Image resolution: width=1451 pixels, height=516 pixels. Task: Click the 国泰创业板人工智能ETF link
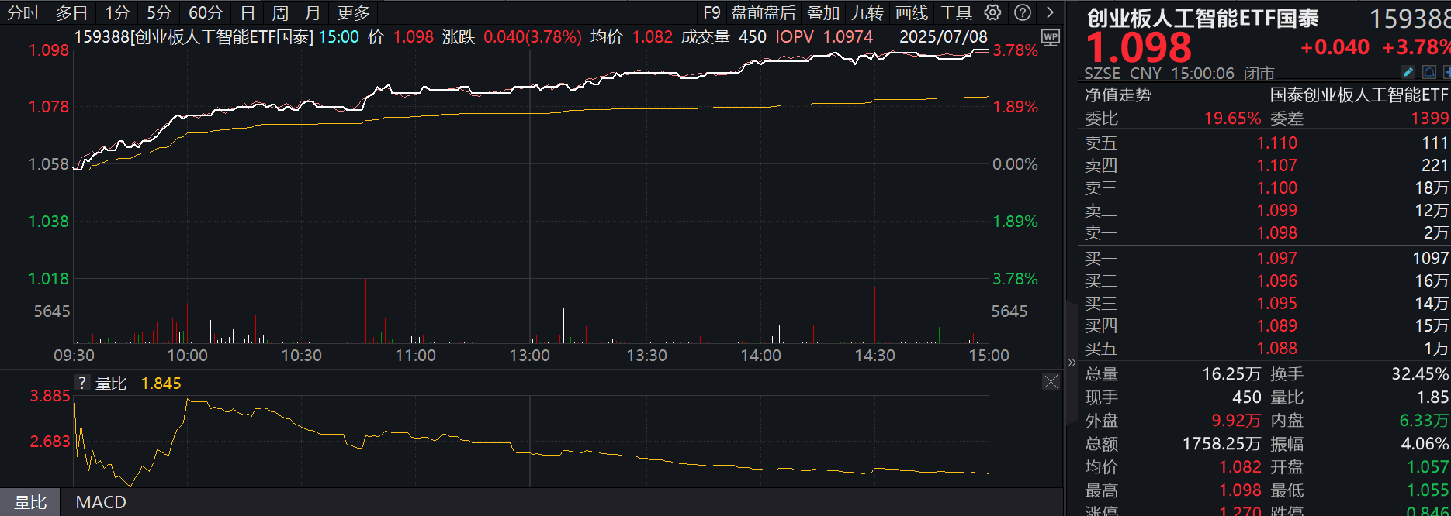coord(1359,95)
